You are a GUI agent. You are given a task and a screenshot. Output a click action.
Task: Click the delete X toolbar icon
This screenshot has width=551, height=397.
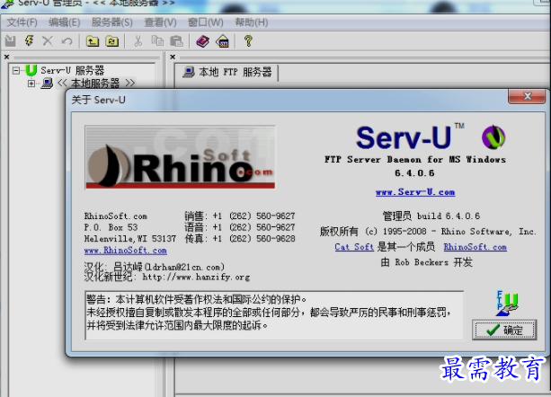(48, 41)
